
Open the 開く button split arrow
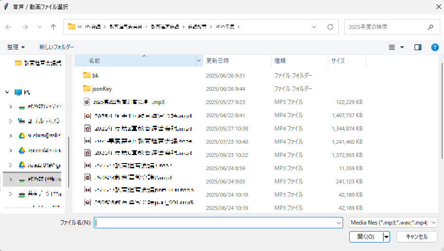coord(386,237)
